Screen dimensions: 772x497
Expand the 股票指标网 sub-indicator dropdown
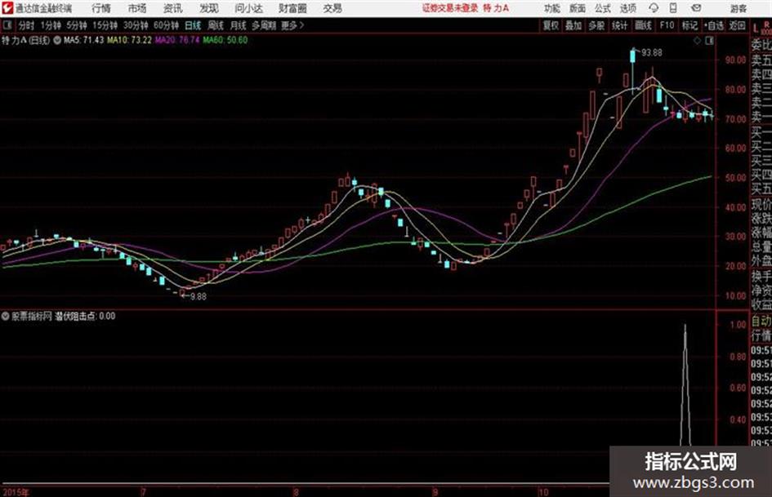tap(5, 316)
